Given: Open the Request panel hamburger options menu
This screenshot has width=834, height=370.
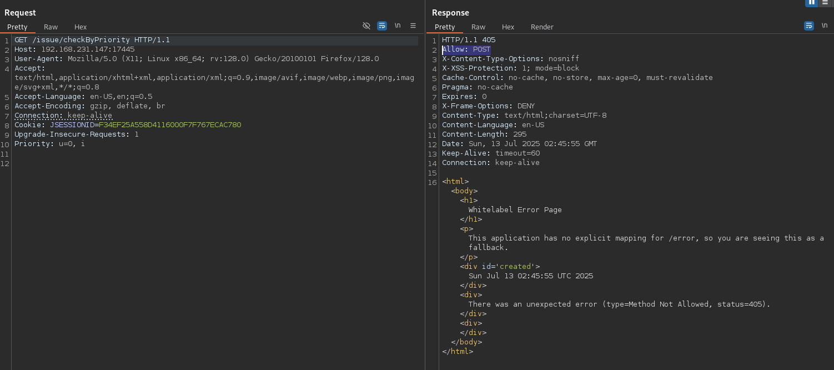Looking at the screenshot, I should (413, 26).
